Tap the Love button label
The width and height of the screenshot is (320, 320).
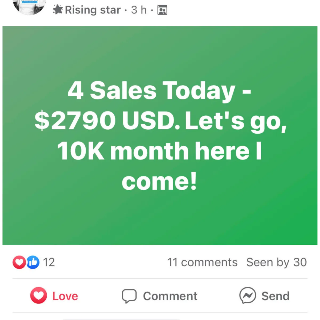click(65, 296)
